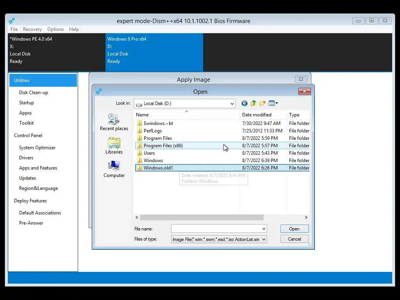
Task: Select the Windows 8 Pro x64 image tile
Action: tap(154, 52)
